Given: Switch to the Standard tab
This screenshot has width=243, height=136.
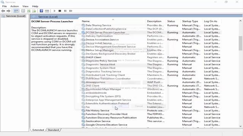Looking at the screenshot, I should [53, 130].
